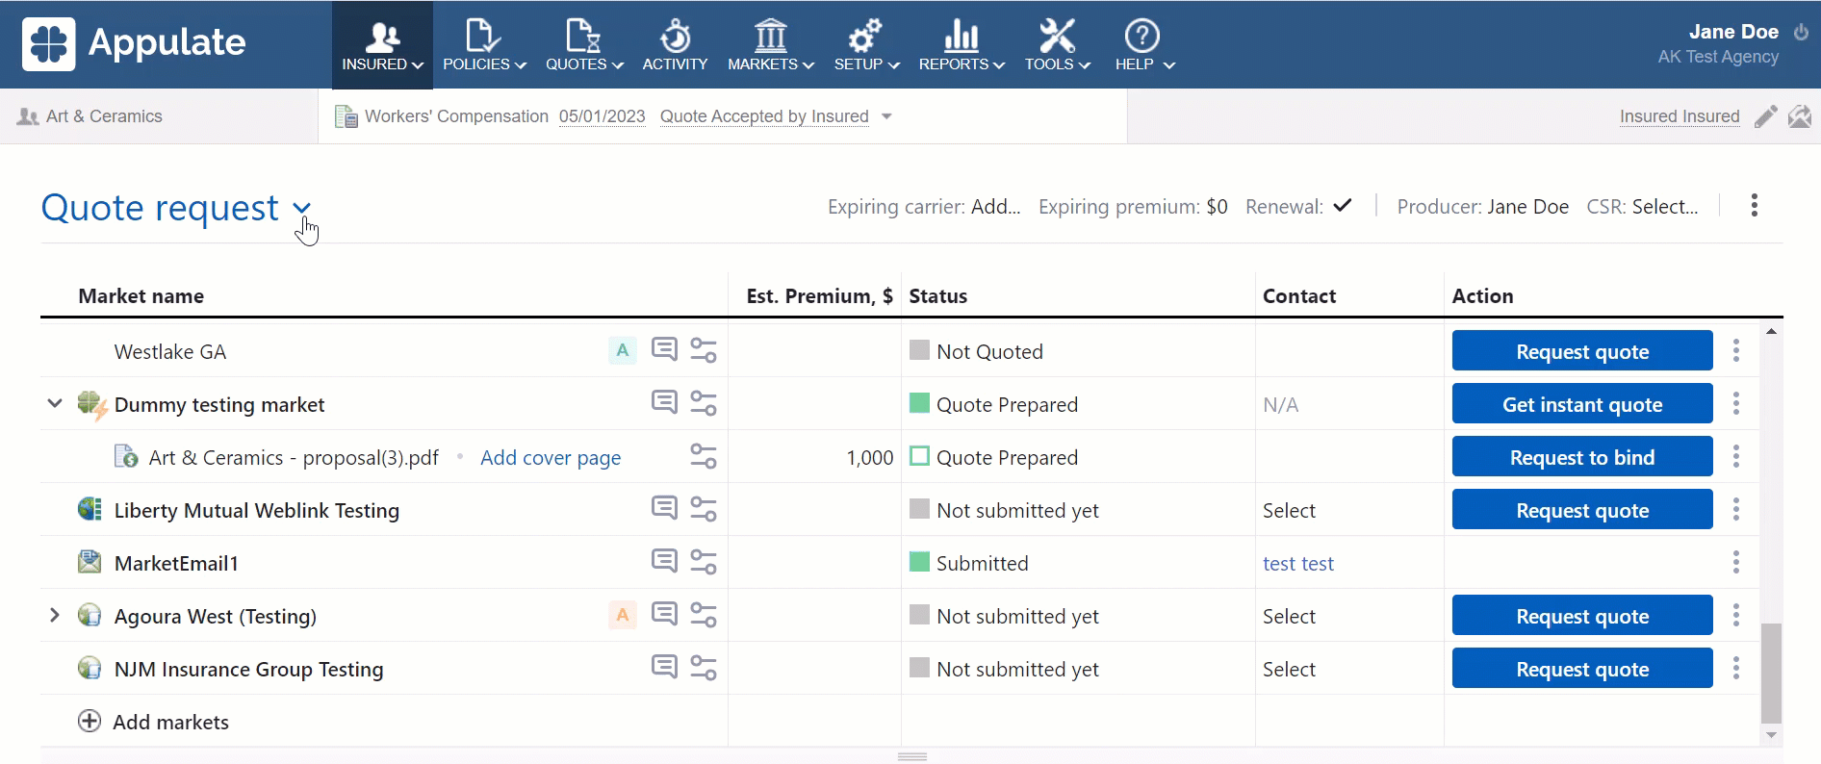The image size is (1821, 764).
Task: Select a CSR
Action: point(1665,207)
